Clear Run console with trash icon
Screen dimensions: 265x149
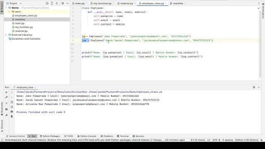(x=12, y=116)
